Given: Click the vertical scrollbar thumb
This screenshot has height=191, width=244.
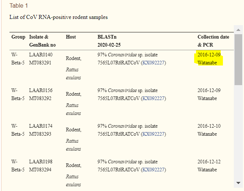Looking at the screenshot, I should (x=238, y=60).
